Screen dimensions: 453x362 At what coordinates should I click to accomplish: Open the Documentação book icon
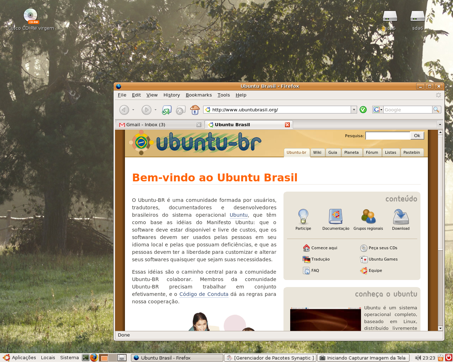point(336,216)
